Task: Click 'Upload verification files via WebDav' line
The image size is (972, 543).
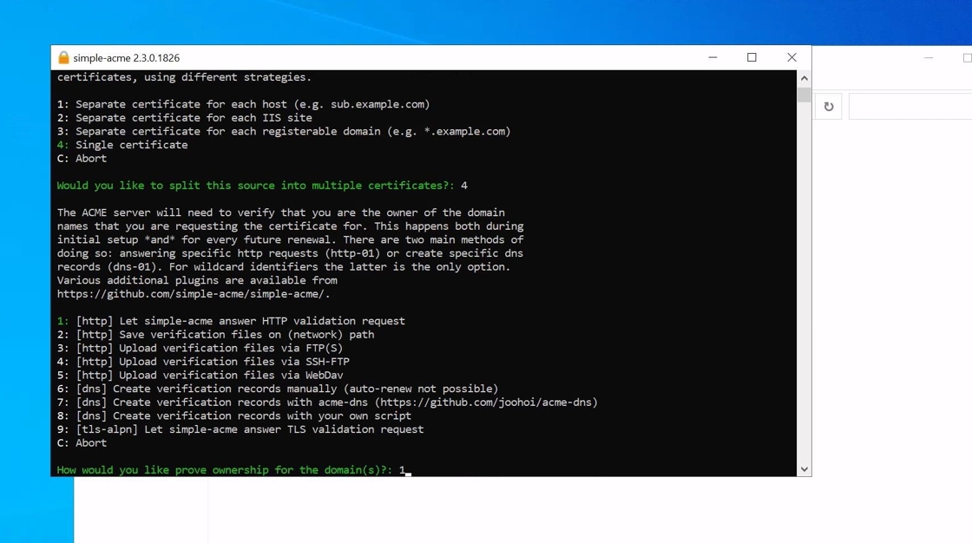Action: pos(200,376)
